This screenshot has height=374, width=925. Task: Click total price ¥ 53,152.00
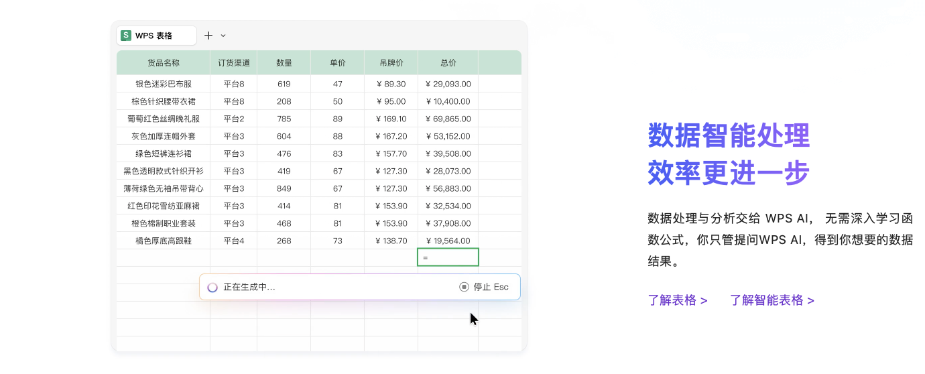pos(448,136)
